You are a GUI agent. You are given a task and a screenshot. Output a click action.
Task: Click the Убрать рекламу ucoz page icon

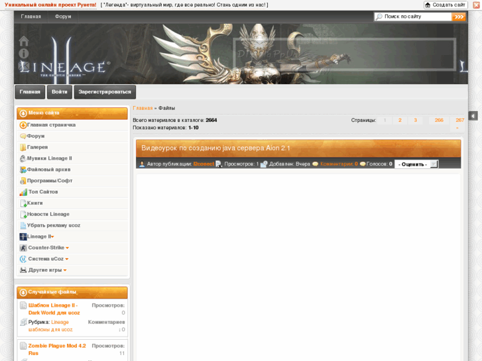tap(23, 225)
